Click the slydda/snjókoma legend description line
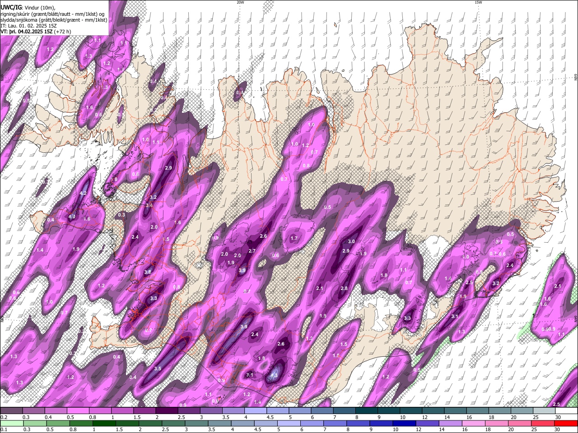The height and width of the screenshot is (433, 578). [x=54, y=20]
